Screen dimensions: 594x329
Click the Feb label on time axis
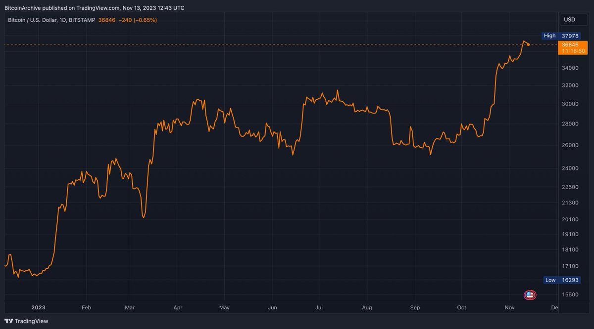86,307
